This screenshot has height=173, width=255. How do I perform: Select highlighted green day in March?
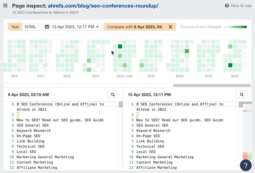[x=187, y=51]
